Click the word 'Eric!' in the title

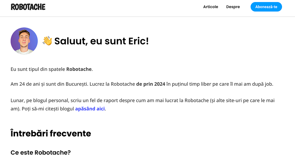click(139, 41)
